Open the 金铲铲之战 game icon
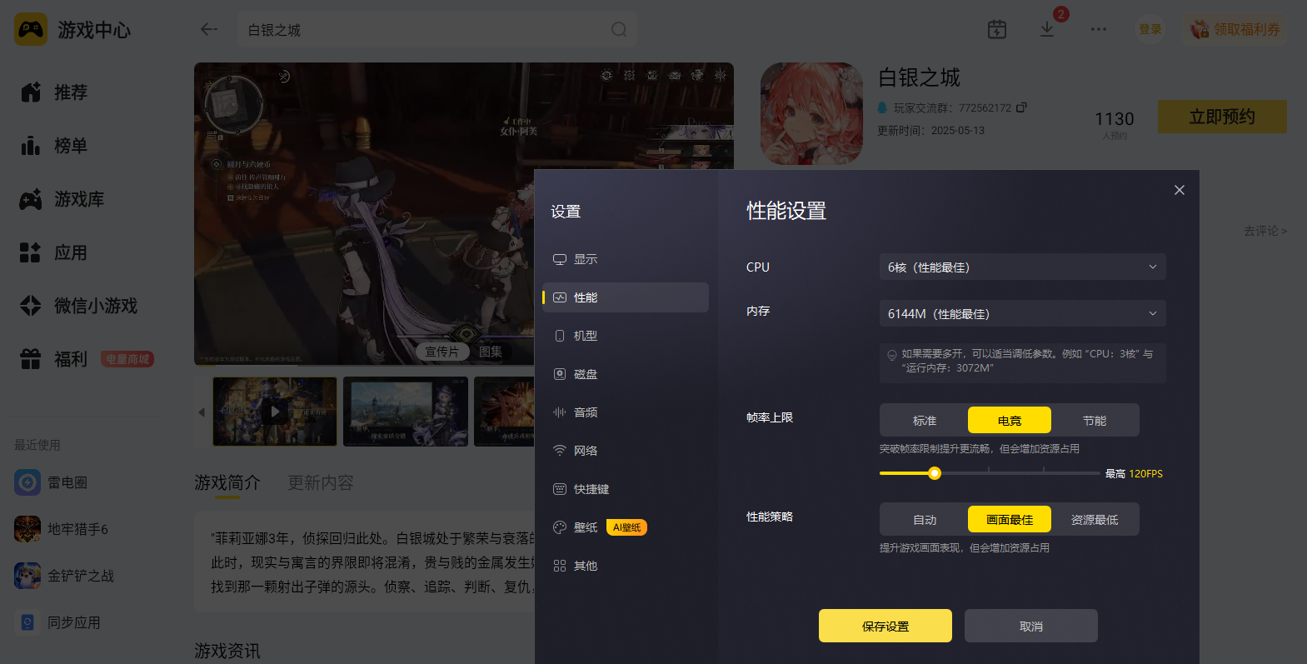 pos(27,576)
